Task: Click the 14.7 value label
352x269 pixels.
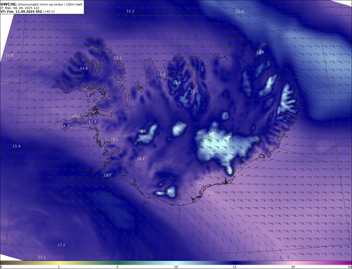Action: tap(65, 126)
